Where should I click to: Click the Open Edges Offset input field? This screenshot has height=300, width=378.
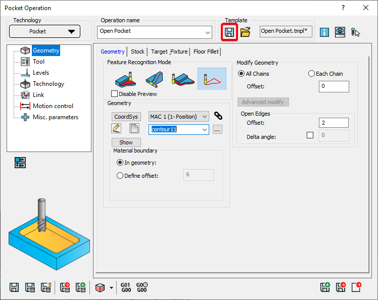point(334,123)
